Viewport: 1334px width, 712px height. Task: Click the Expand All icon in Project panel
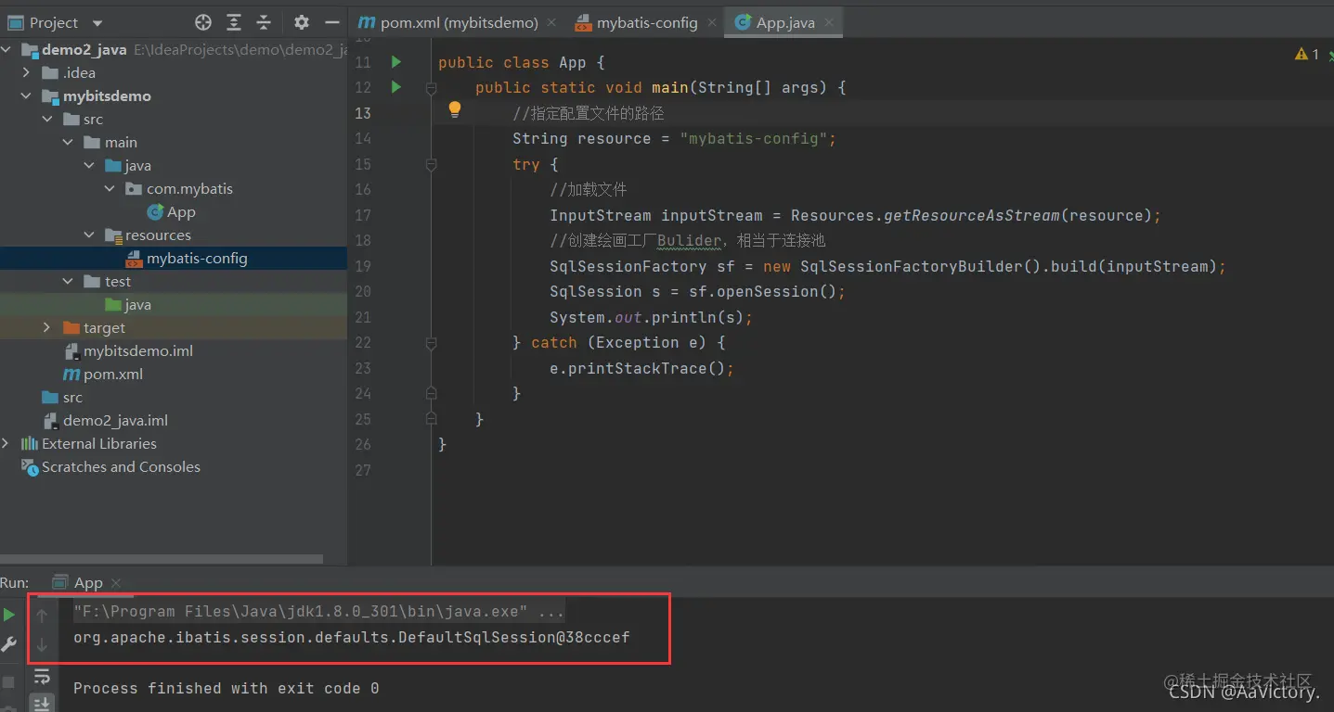click(234, 22)
